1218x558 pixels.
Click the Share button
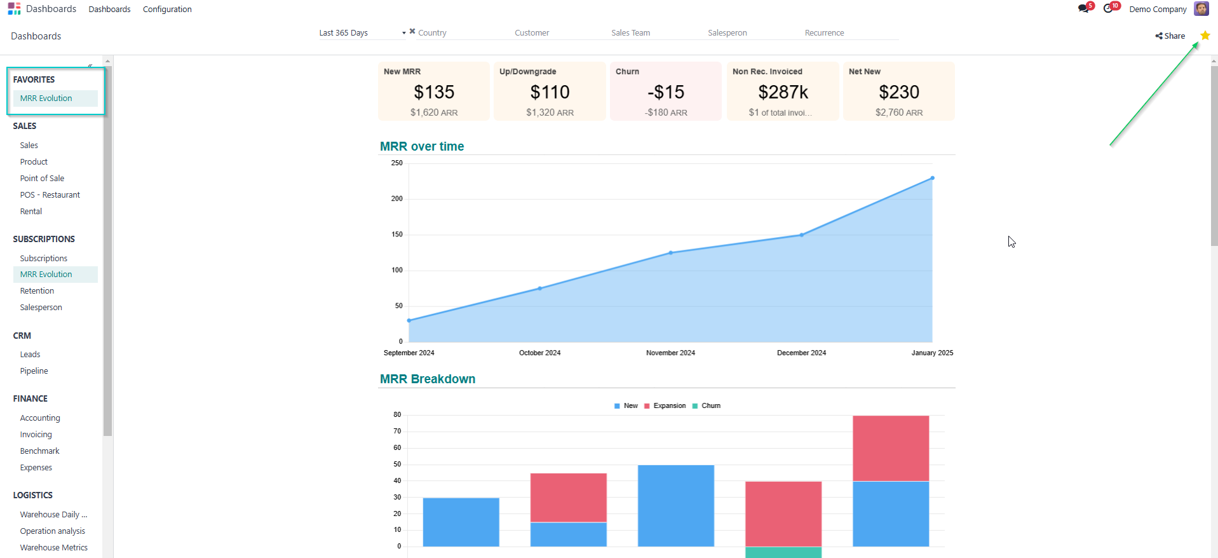(1170, 36)
